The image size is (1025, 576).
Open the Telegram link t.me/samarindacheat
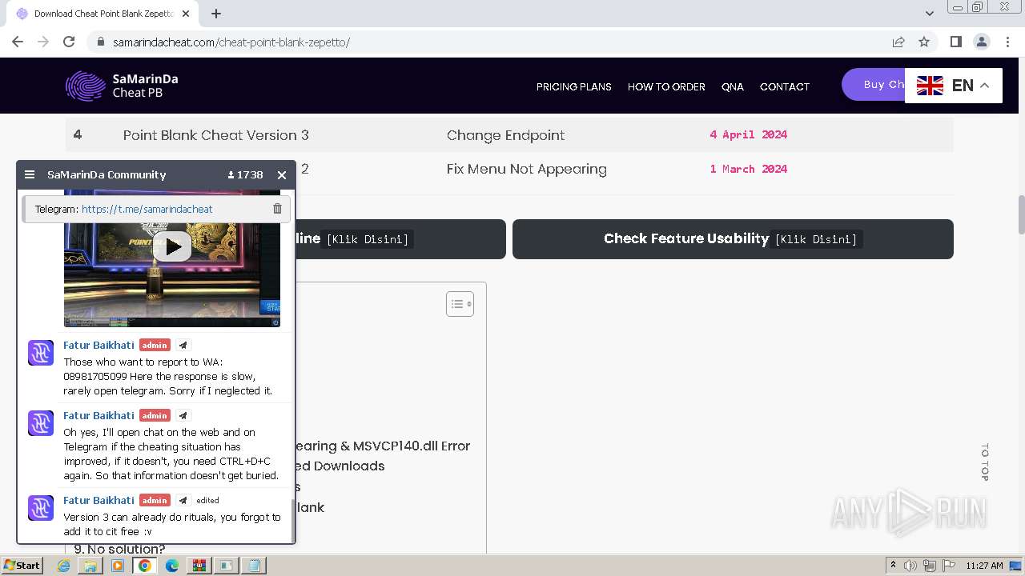point(147,209)
